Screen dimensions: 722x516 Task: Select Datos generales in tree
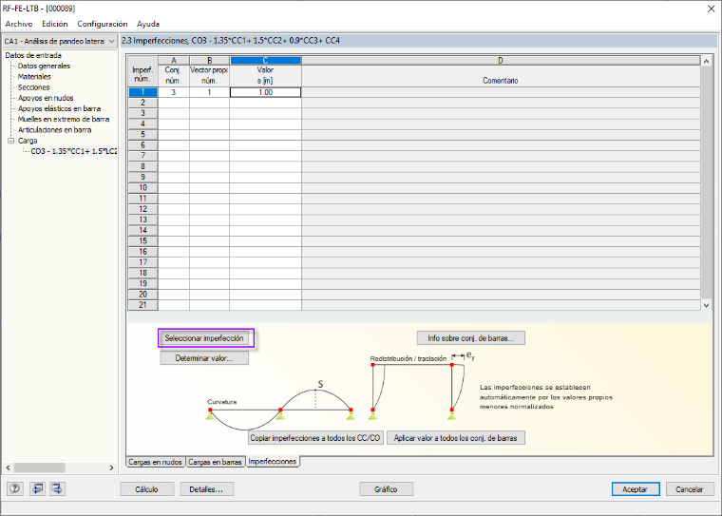pos(44,66)
